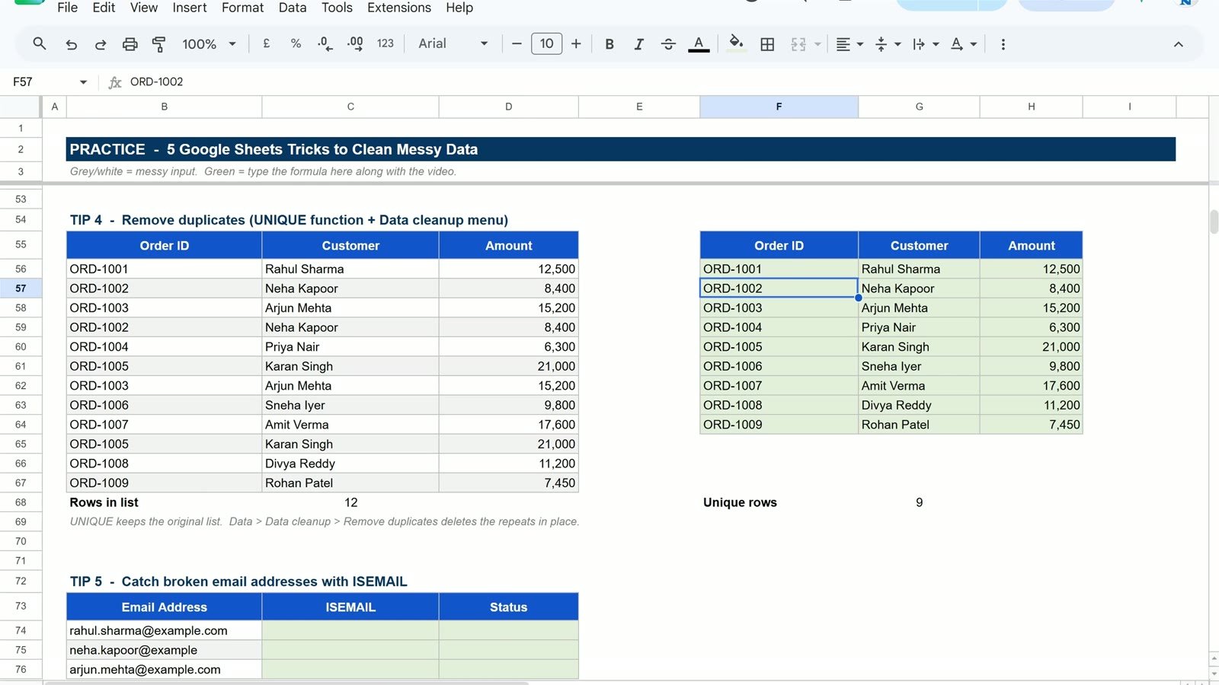
Task: Click the ISEMAIL header cell
Action: 350,607
